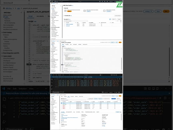This screenshot has height=130, width=173.
Task: Open the Data quality tab in the script editor panel
Action: [75, 44]
